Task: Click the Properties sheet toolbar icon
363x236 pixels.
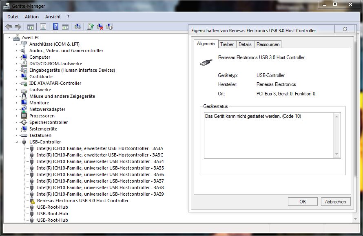Action: [43, 26]
